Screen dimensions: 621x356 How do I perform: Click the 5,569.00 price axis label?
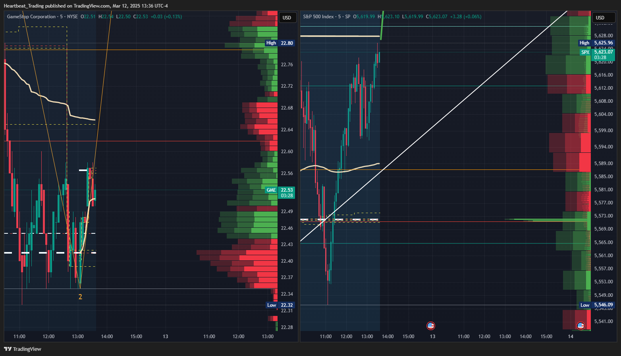click(x=604, y=229)
